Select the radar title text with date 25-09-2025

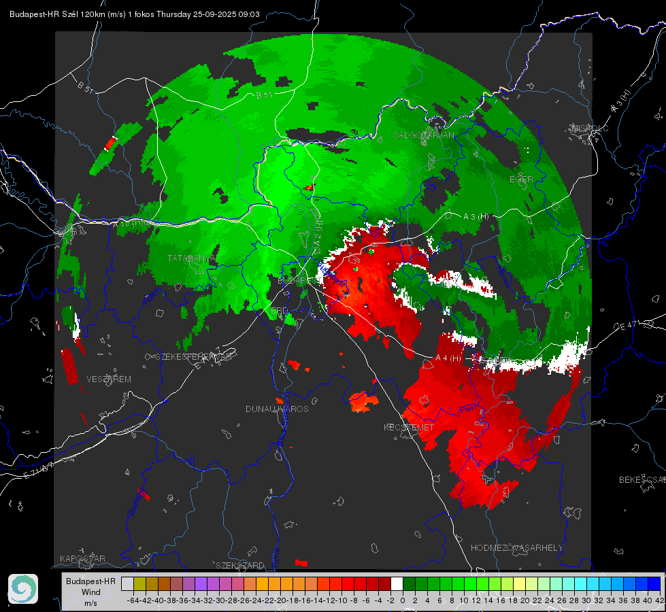pyautogui.click(x=134, y=14)
